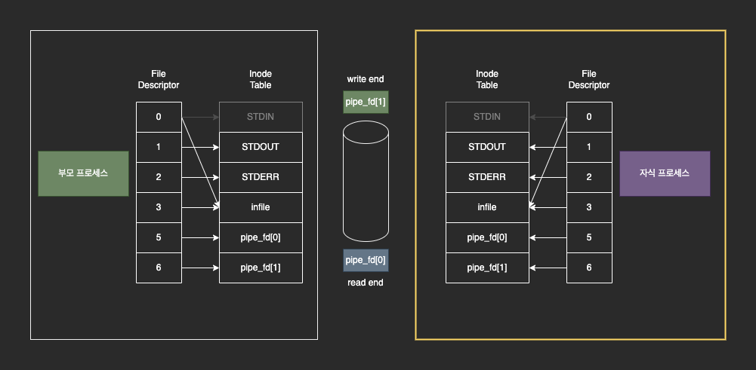Select pipe_fd[0] cell in parent inode table
Screen dimensions: 756x370
[x=261, y=237]
